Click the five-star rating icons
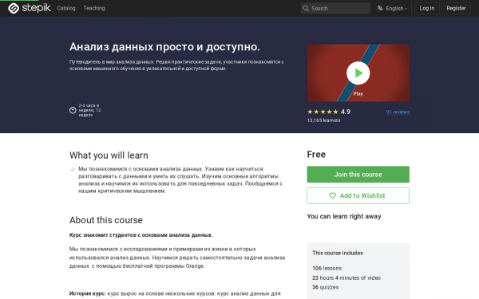Screen dimensions: 479x299 [323, 112]
